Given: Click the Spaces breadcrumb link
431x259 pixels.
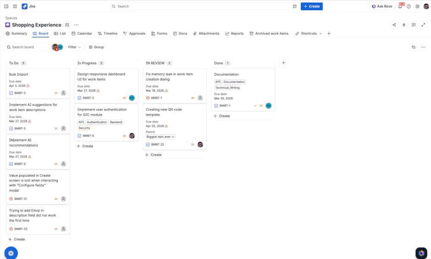Looking at the screenshot, I should click(x=11, y=18).
